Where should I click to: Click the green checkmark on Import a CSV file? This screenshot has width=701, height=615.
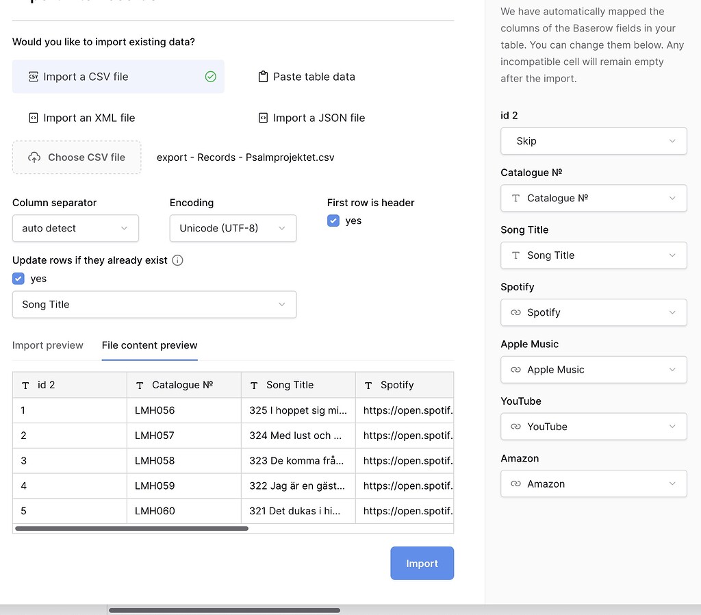pos(210,77)
